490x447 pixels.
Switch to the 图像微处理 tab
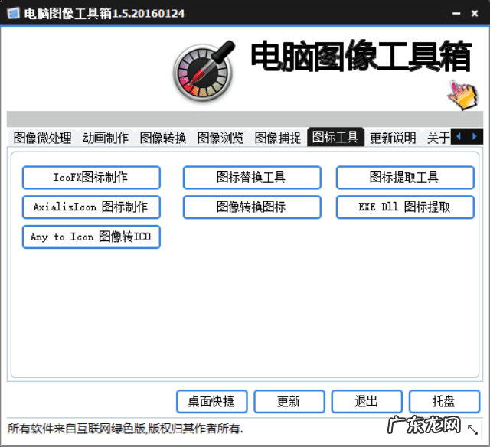click(x=42, y=138)
